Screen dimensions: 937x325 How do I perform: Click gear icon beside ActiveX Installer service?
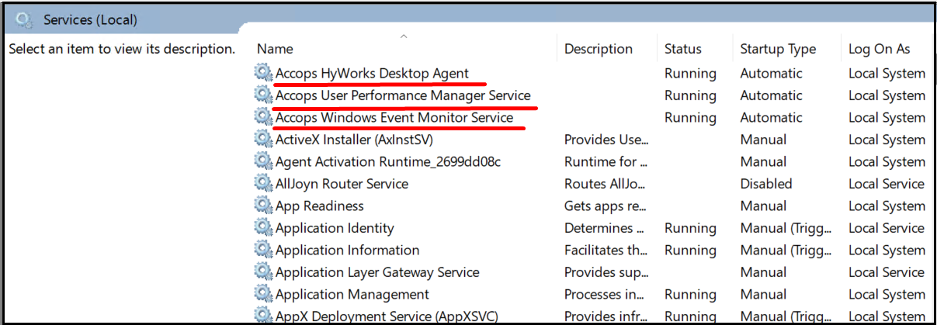[264, 140]
